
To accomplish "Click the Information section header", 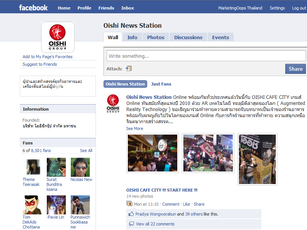I will coord(58,109).
